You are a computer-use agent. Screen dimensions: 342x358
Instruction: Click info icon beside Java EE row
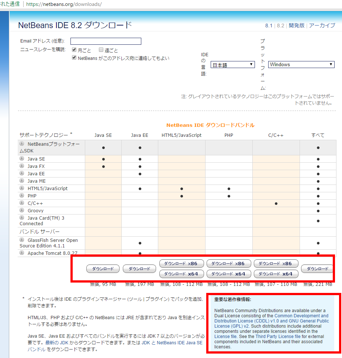point(22,173)
